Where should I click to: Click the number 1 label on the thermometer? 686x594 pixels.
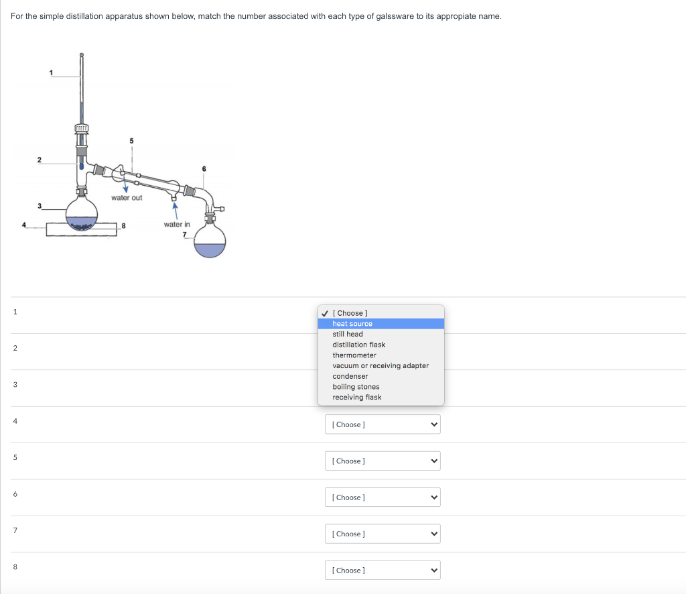(52, 72)
